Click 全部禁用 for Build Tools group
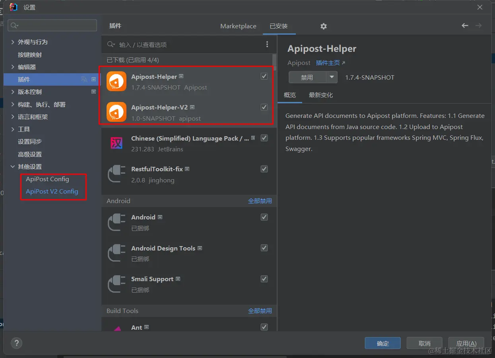Image resolution: width=495 pixels, height=358 pixels. coord(260,311)
